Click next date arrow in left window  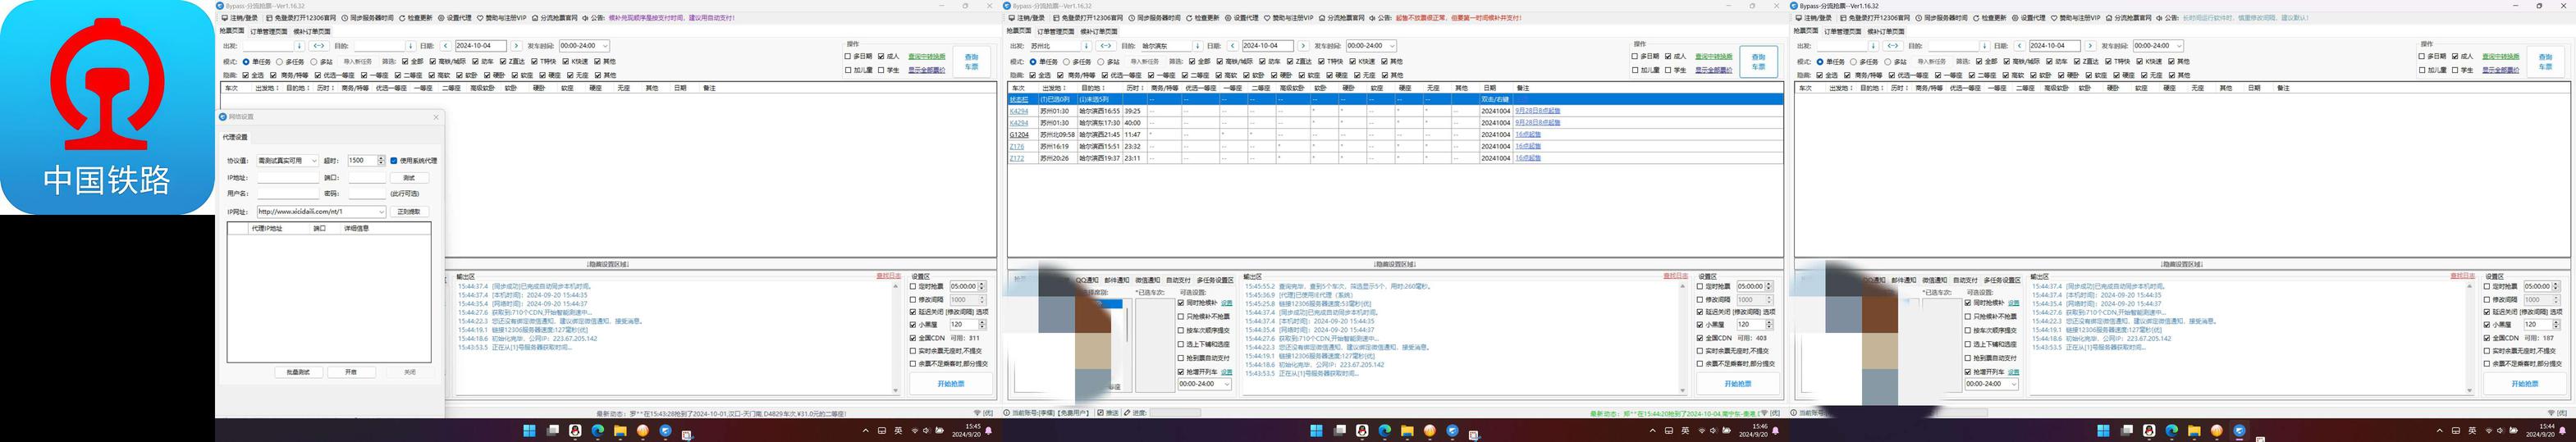pos(516,46)
